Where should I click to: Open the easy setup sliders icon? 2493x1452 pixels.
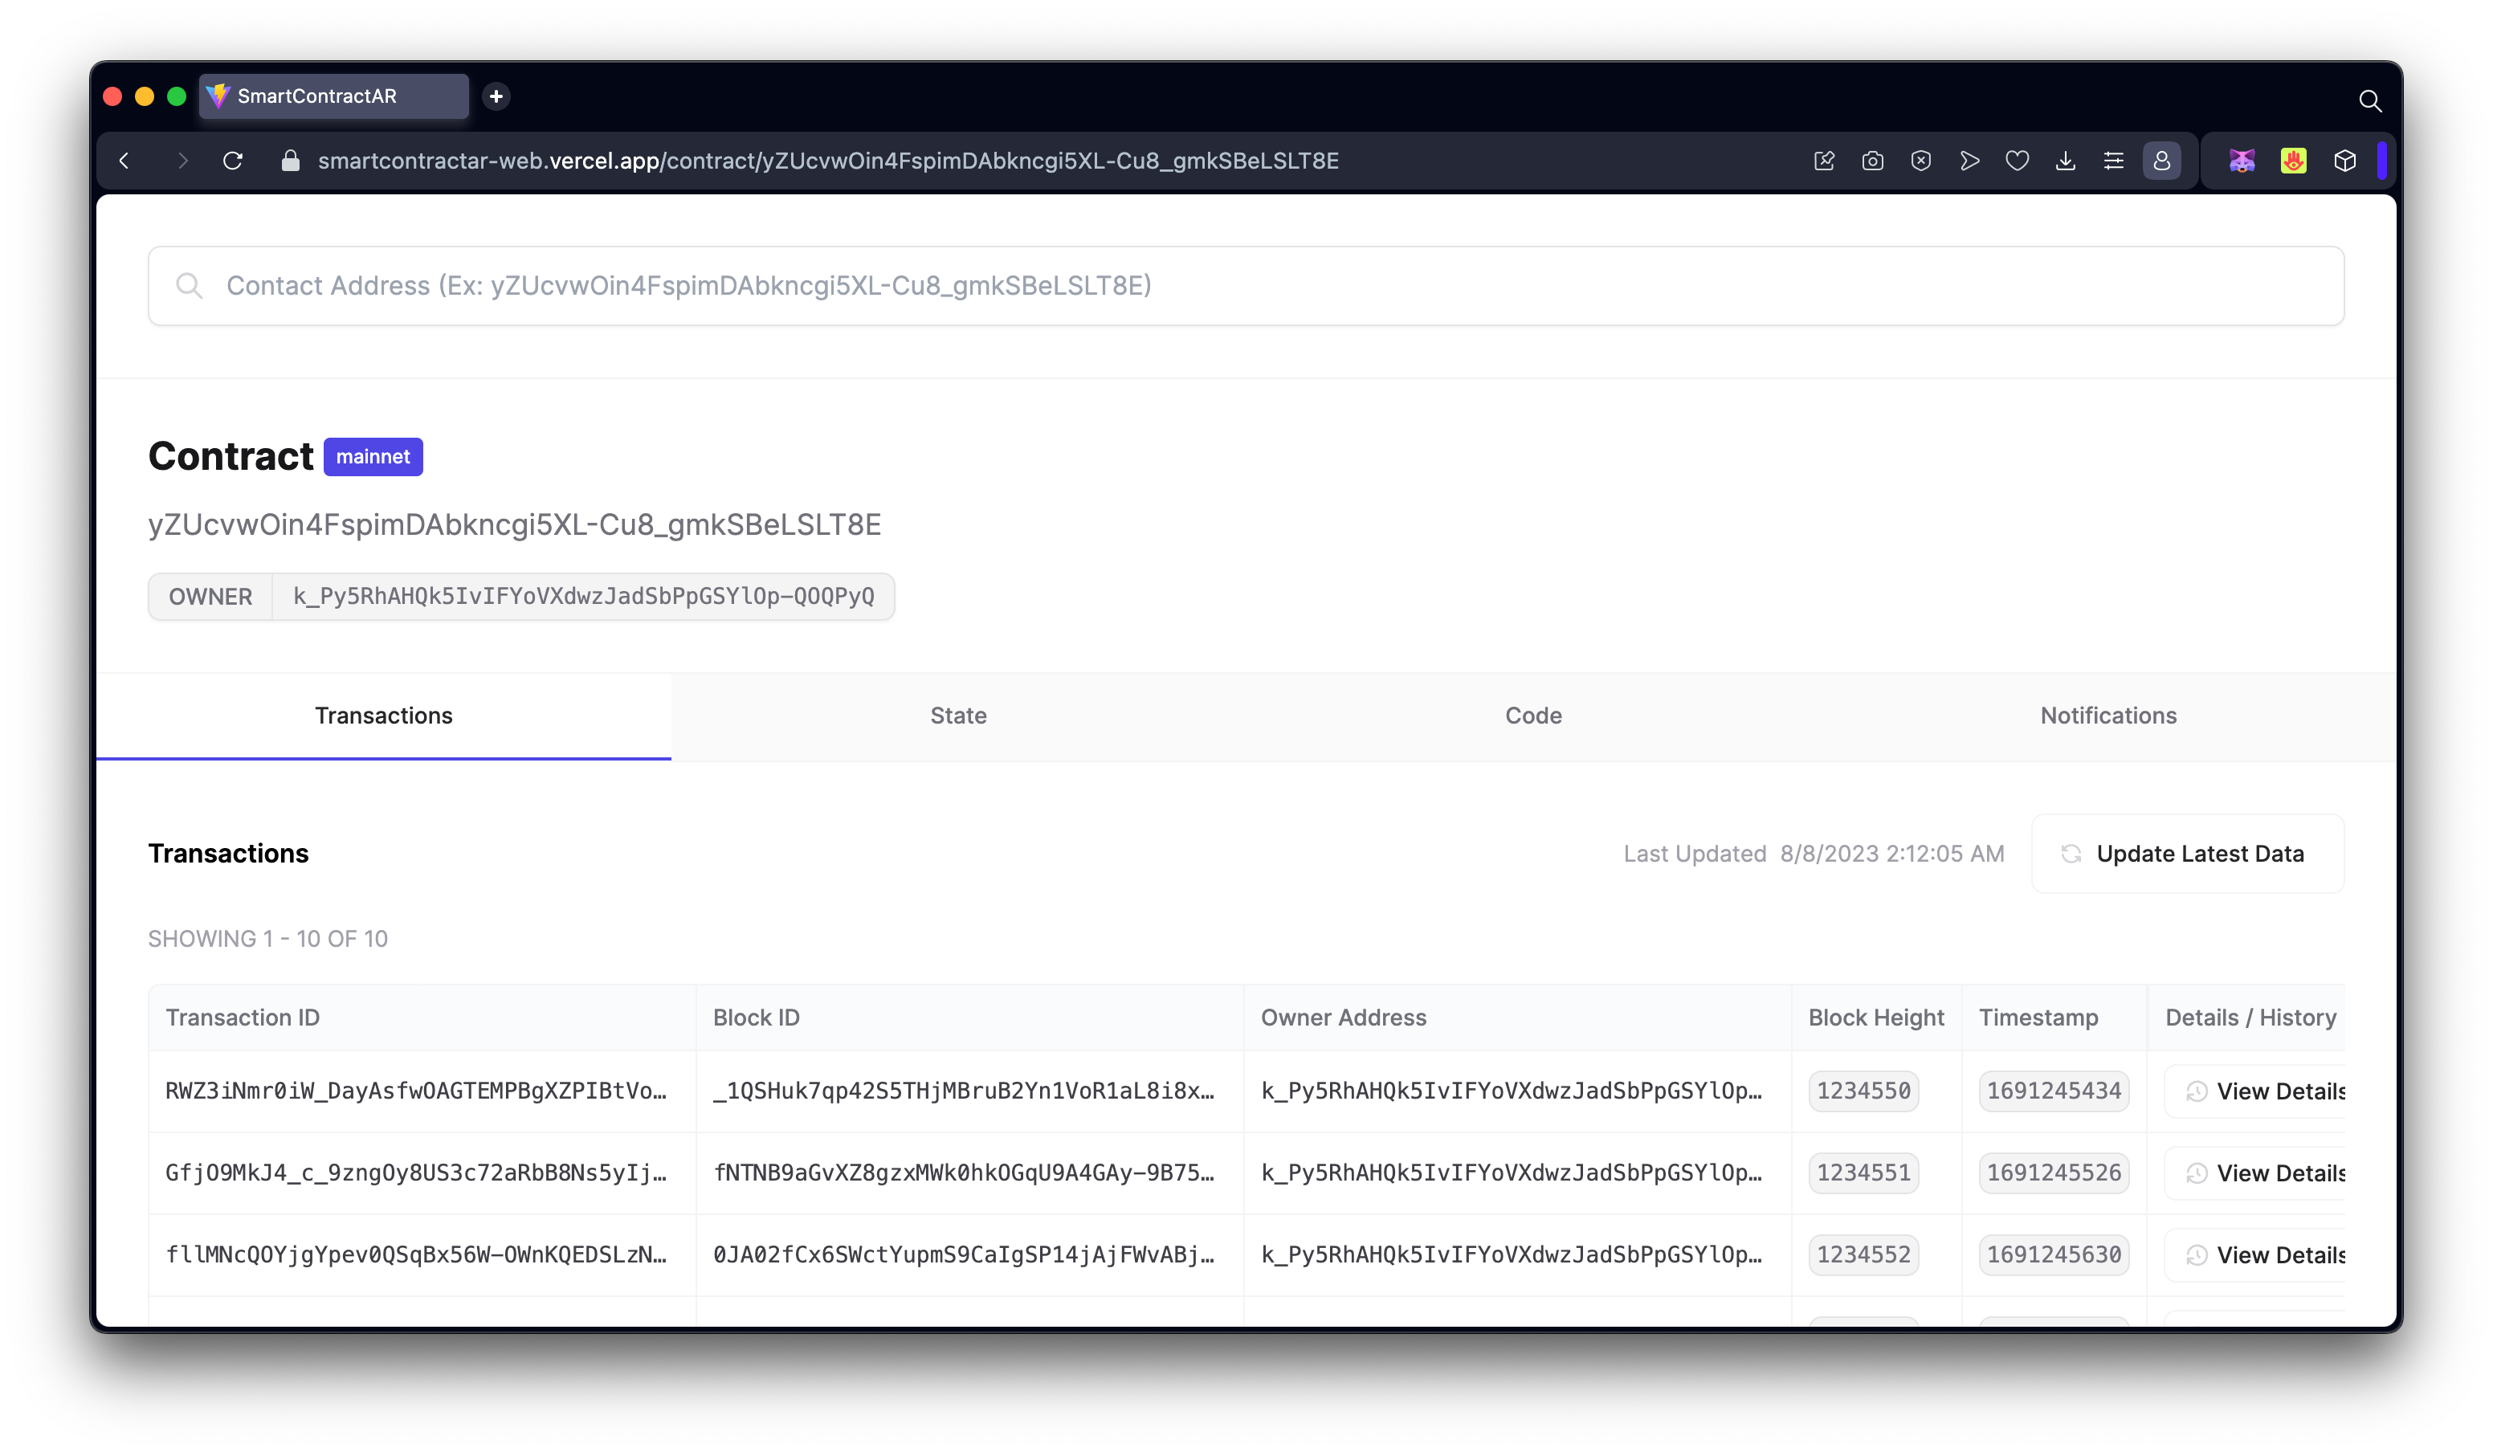pyautogui.click(x=2113, y=161)
